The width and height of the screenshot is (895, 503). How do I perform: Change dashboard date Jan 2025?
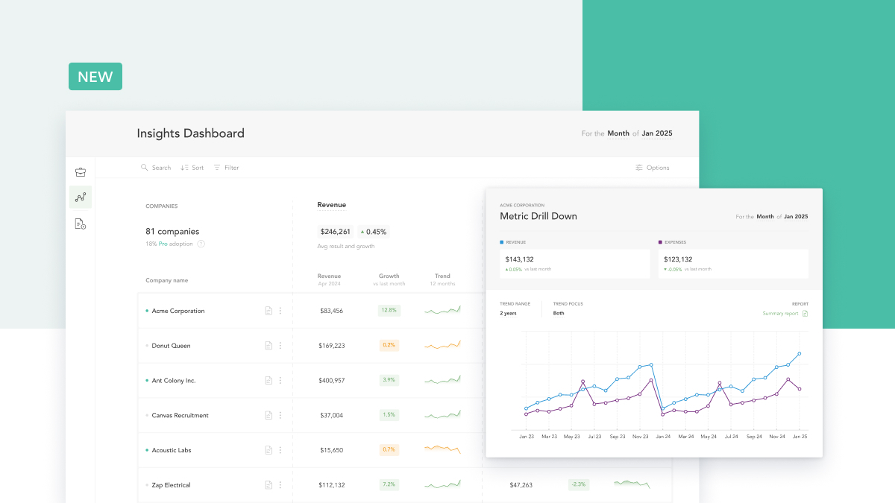pos(657,133)
